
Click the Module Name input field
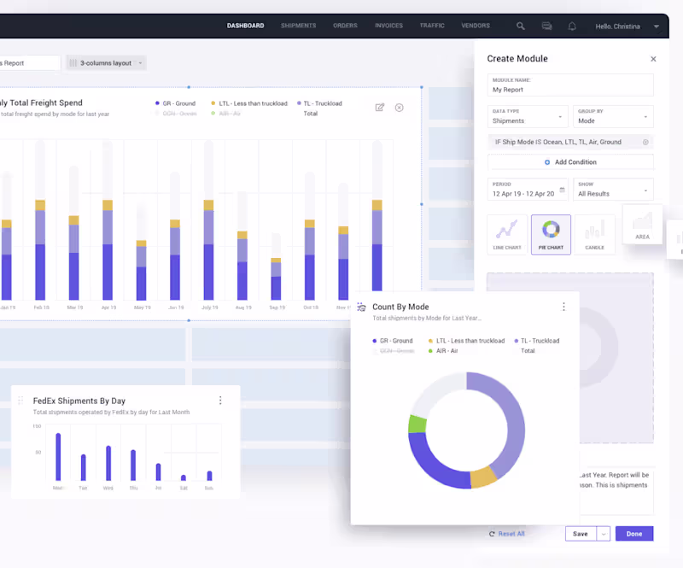coord(570,85)
